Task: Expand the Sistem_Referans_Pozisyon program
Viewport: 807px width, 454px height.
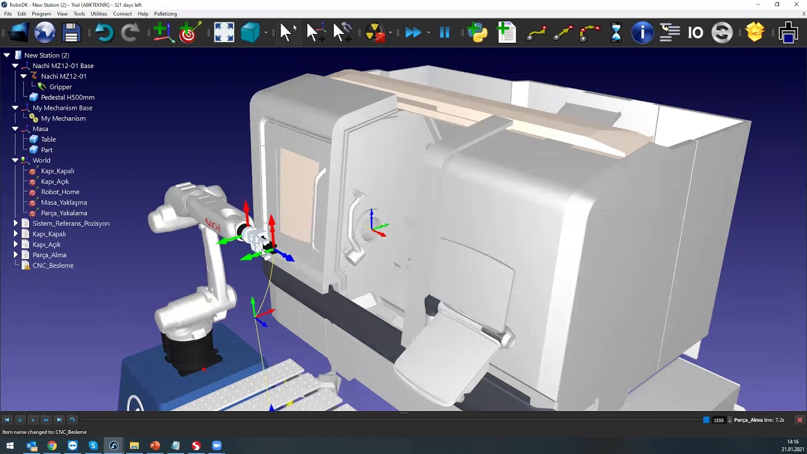Action: pyautogui.click(x=15, y=223)
